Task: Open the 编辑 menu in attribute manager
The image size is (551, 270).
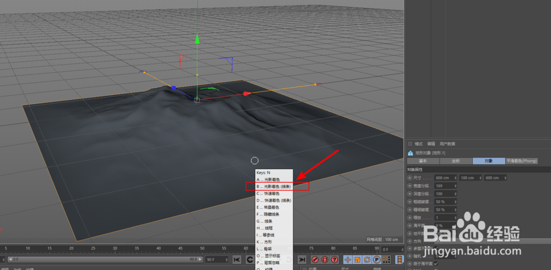Action: [x=431, y=144]
